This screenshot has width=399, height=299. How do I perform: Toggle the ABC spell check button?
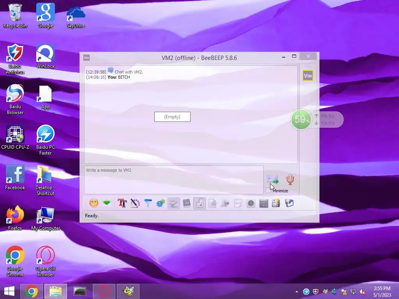pos(173,203)
